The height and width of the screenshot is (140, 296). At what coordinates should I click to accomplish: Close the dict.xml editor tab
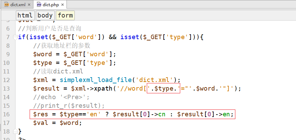point(29,5)
